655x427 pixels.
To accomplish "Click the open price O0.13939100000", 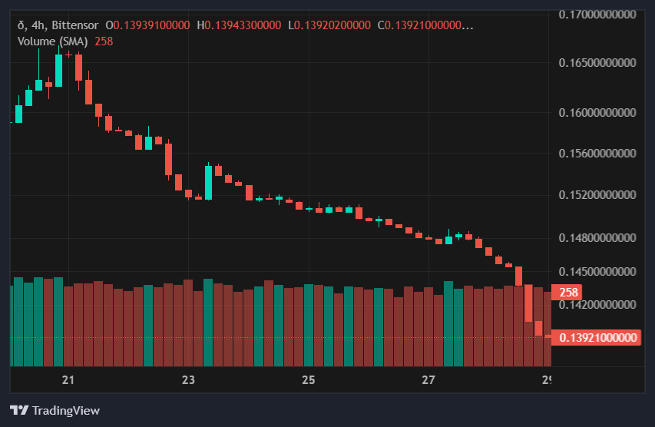I will pyautogui.click(x=147, y=25).
